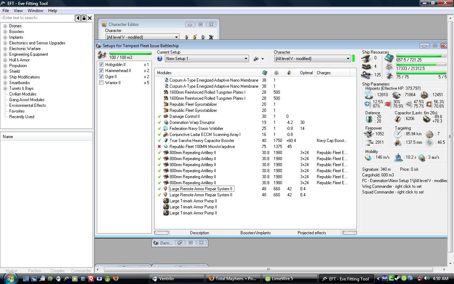The width and height of the screenshot is (454, 284).
Task: Click the red X on the Republic Fleet 100MN MicroWarpdrive row
Action: (159, 147)
